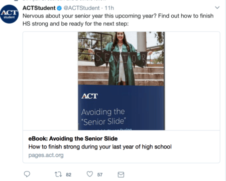Open the Senior graduate photo in card
Image resolution: width=226 pixels, height=181 pixels.
(121, 58)
